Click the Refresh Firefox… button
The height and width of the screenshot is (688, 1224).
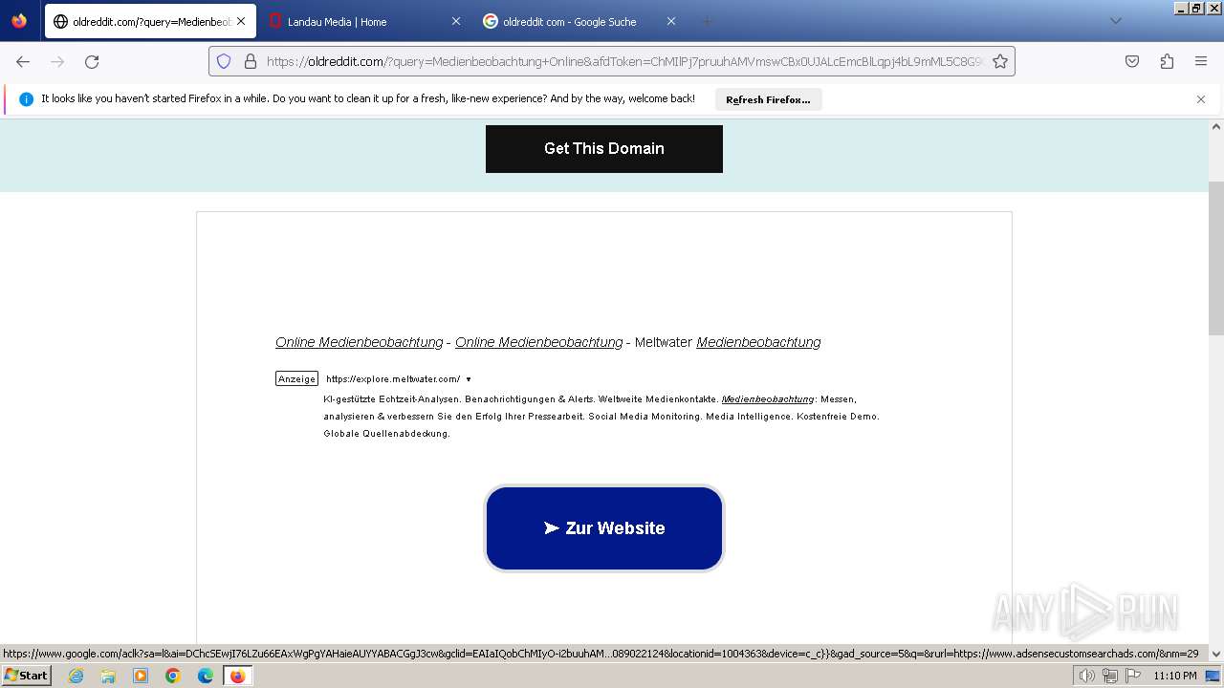(x=768, y=99)
